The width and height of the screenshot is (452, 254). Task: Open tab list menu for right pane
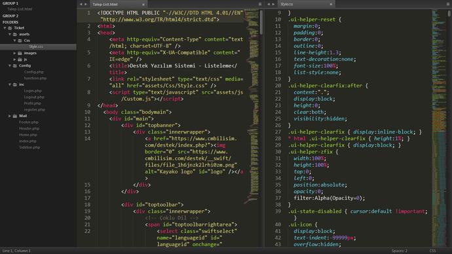(447, 5)
